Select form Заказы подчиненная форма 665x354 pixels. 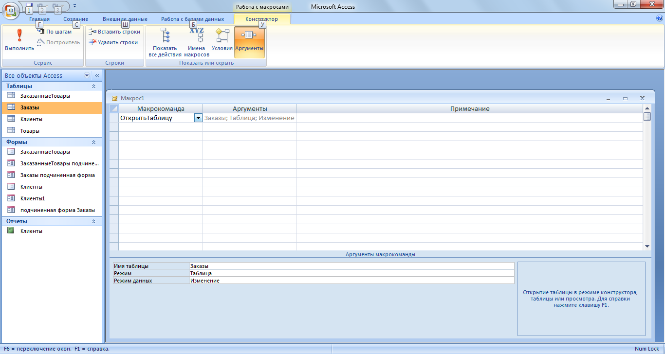52,175
